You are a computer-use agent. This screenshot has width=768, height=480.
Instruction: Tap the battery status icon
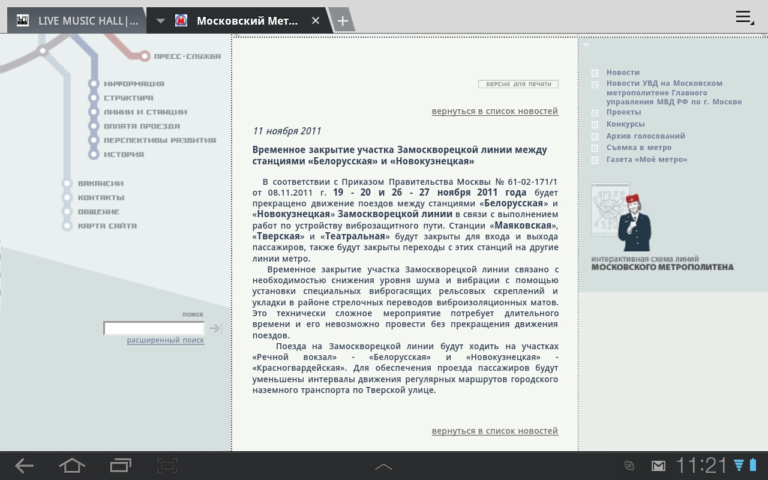(x=753, y=465)
